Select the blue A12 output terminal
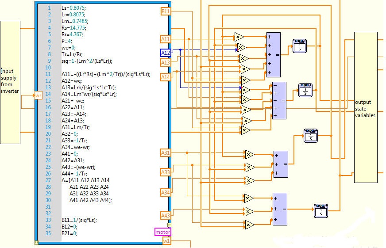This screenshot has width=386, height=248. pyautogui.click(x=166, y=53)
